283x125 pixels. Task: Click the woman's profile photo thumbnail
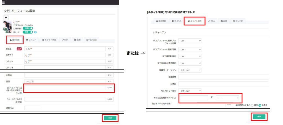pos(7,27)
